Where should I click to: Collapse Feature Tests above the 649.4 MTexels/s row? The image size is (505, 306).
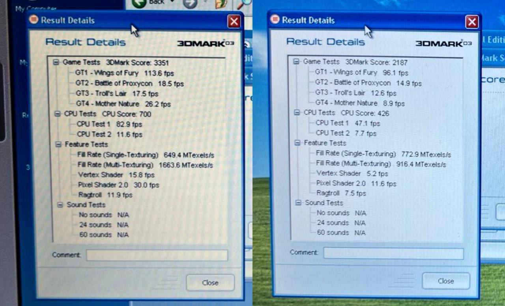pyautogui.click(x=58, y=144)
